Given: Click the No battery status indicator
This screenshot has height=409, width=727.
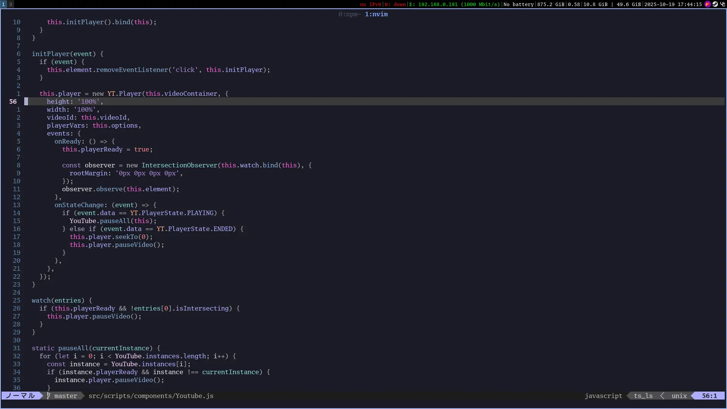Looking at the screenshot, I should point(518,4).
